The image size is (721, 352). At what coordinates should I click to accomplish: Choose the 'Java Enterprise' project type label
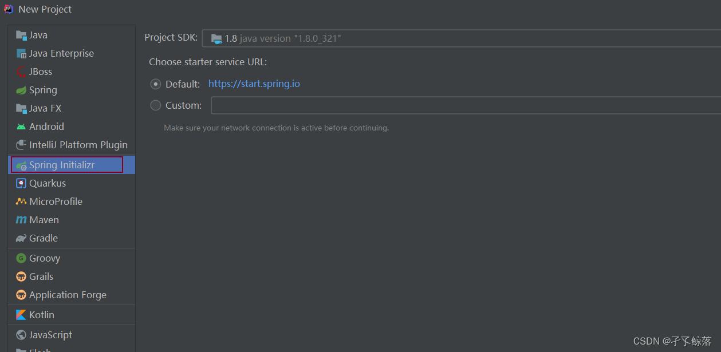(x=61, y=53)
